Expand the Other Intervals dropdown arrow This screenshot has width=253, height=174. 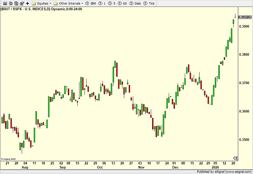(x=82, y=4)
